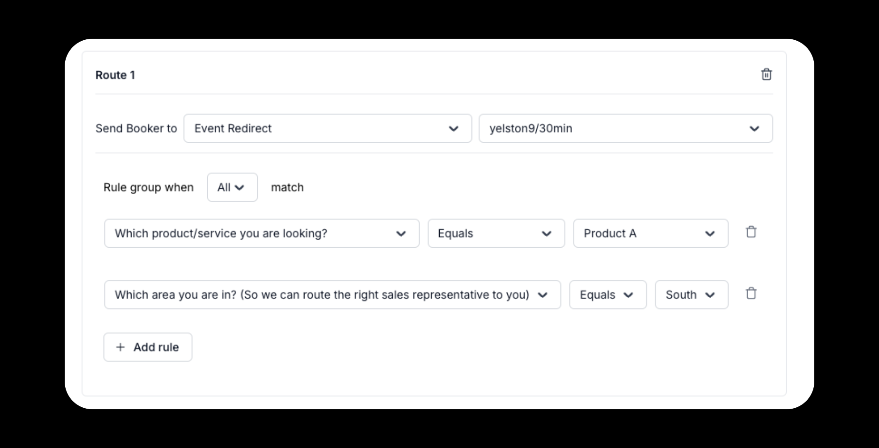Open the South value dropdown
Image resolution: width=879 pixels, height=448 pixels.
coord(691,294)
